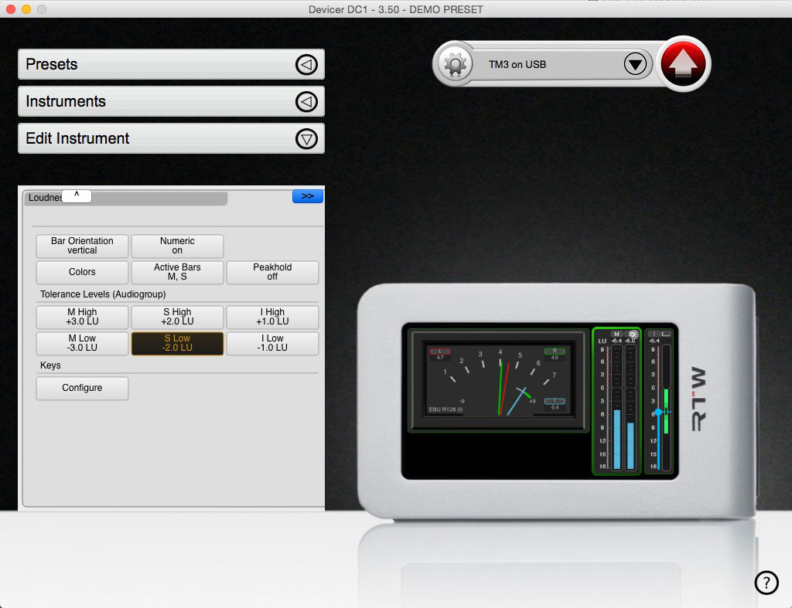Image resolution: width=792 pixels, height=608 pixels.
Task: Change Bar Orientation from vertical
Action: click(x=81, y=246)
